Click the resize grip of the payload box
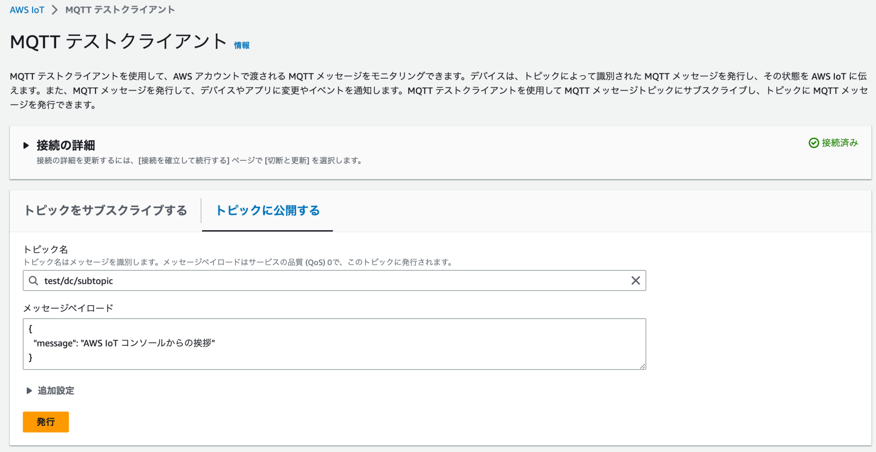The width and height of the screenshot is (876, 452). coord(642,366)
